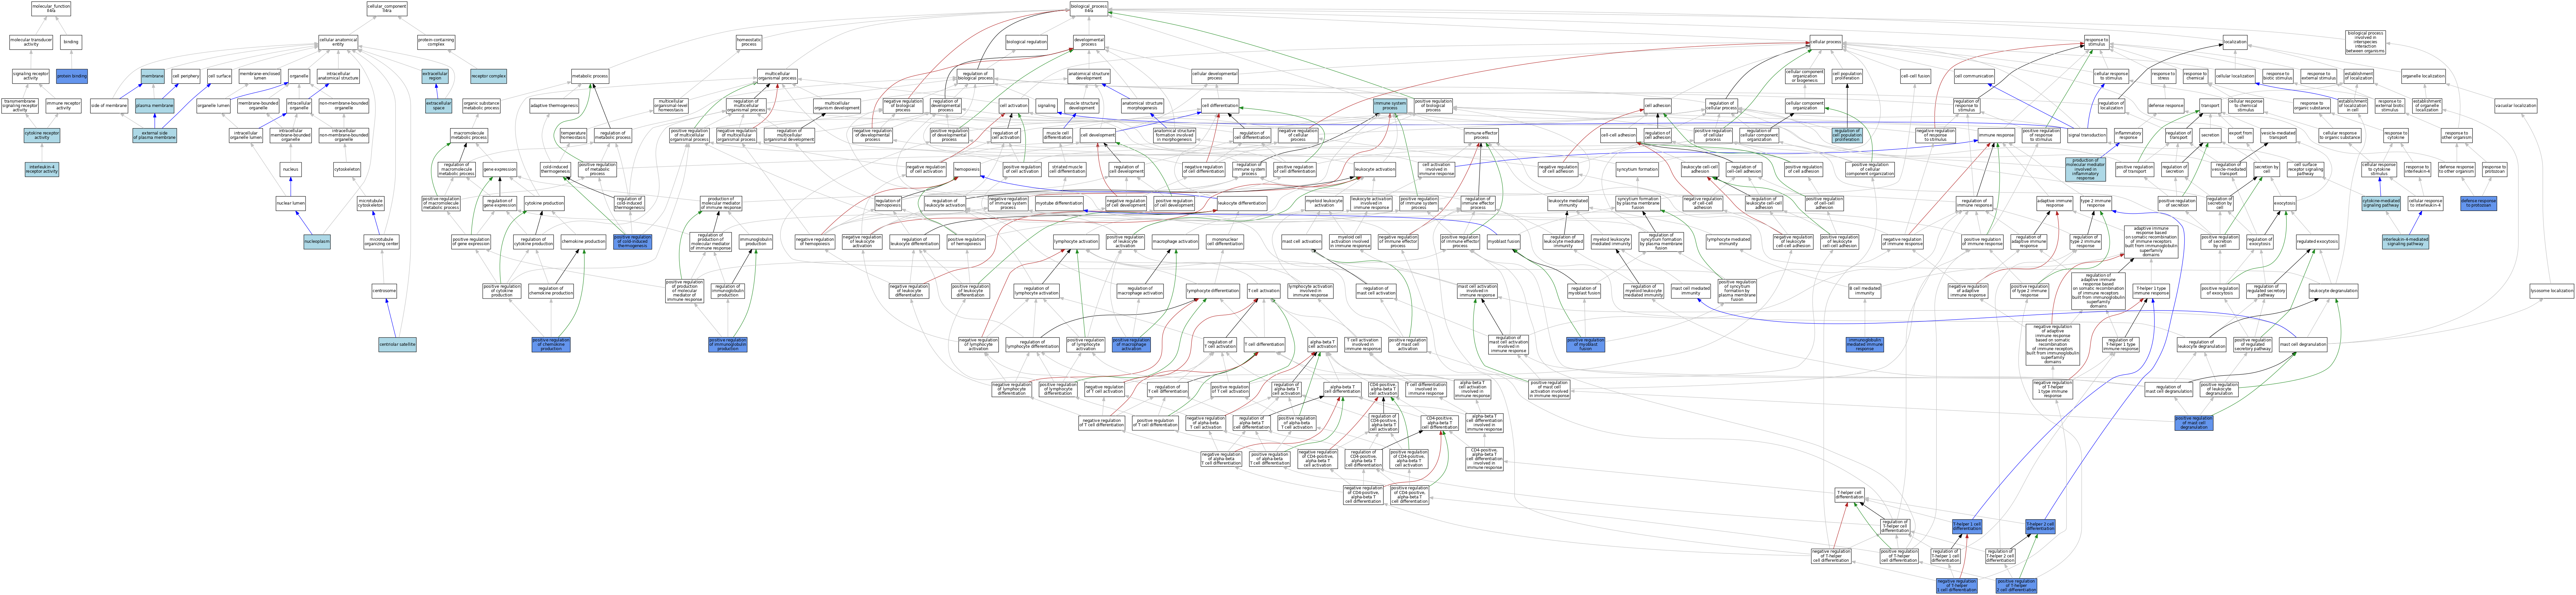Click 'negative regulation of T-helper 1 cell differentiation'

[x=1957, y=586]
